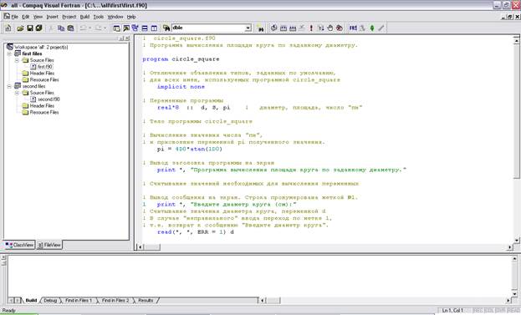This screenshot has width=521, height=315.
Task: Click the Build toolbar icon
Action: pyautogui.click(x=283, y=28)
